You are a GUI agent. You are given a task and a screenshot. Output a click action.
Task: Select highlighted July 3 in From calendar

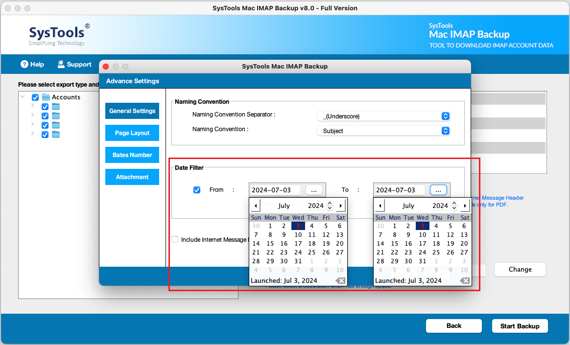pyautogui.click(x=298, y=226)
